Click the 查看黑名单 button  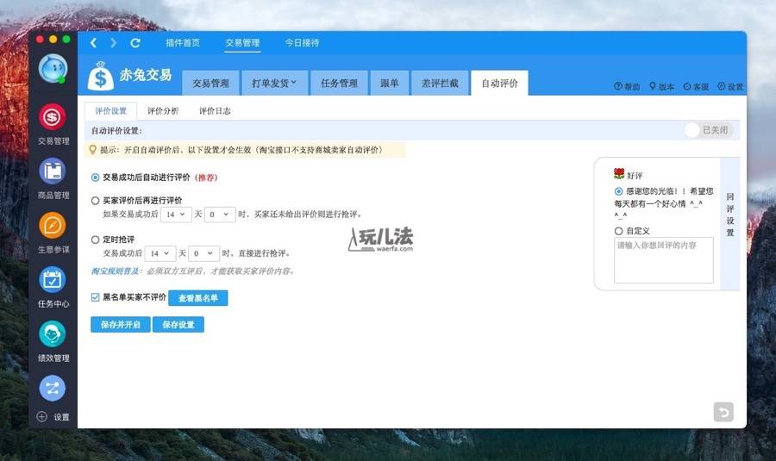point(198,298)
